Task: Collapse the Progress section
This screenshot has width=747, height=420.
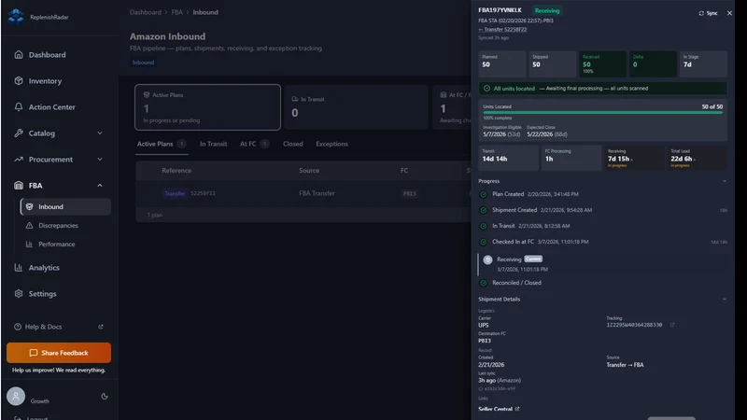Action: tap(725, 181)
